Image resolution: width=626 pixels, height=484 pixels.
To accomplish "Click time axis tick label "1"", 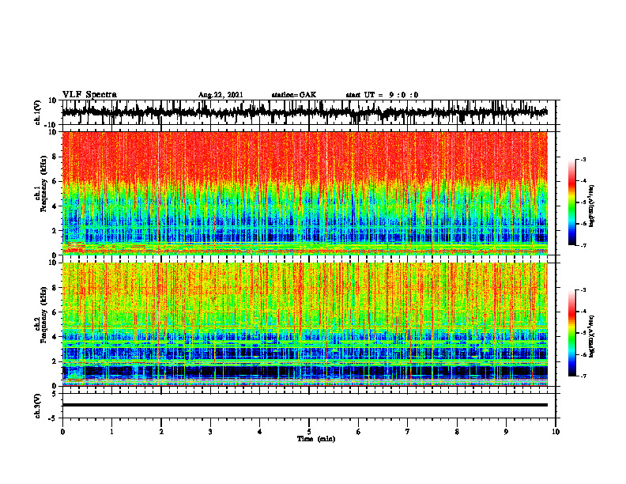I will click(111, 432).
